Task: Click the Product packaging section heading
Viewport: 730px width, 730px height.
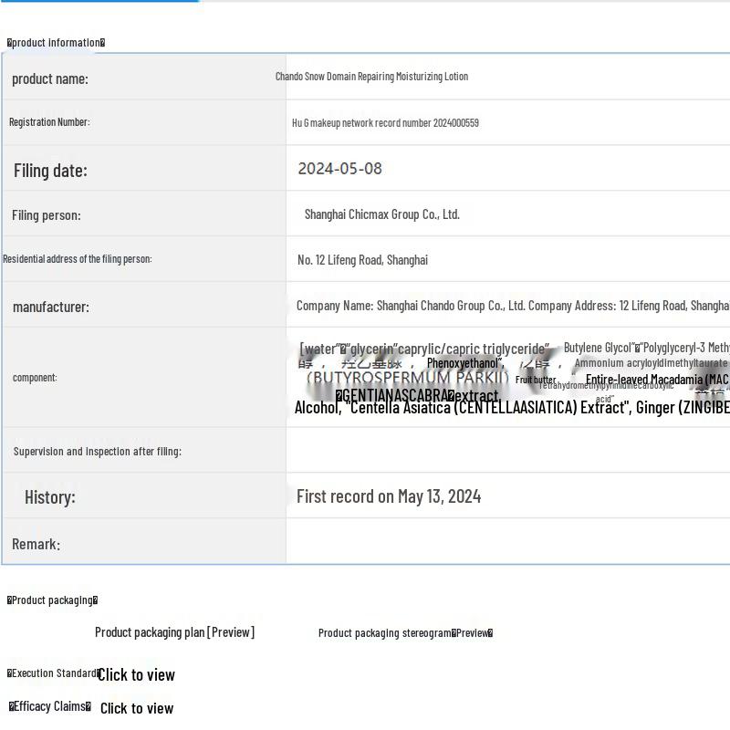Action: tap(53, 600)
